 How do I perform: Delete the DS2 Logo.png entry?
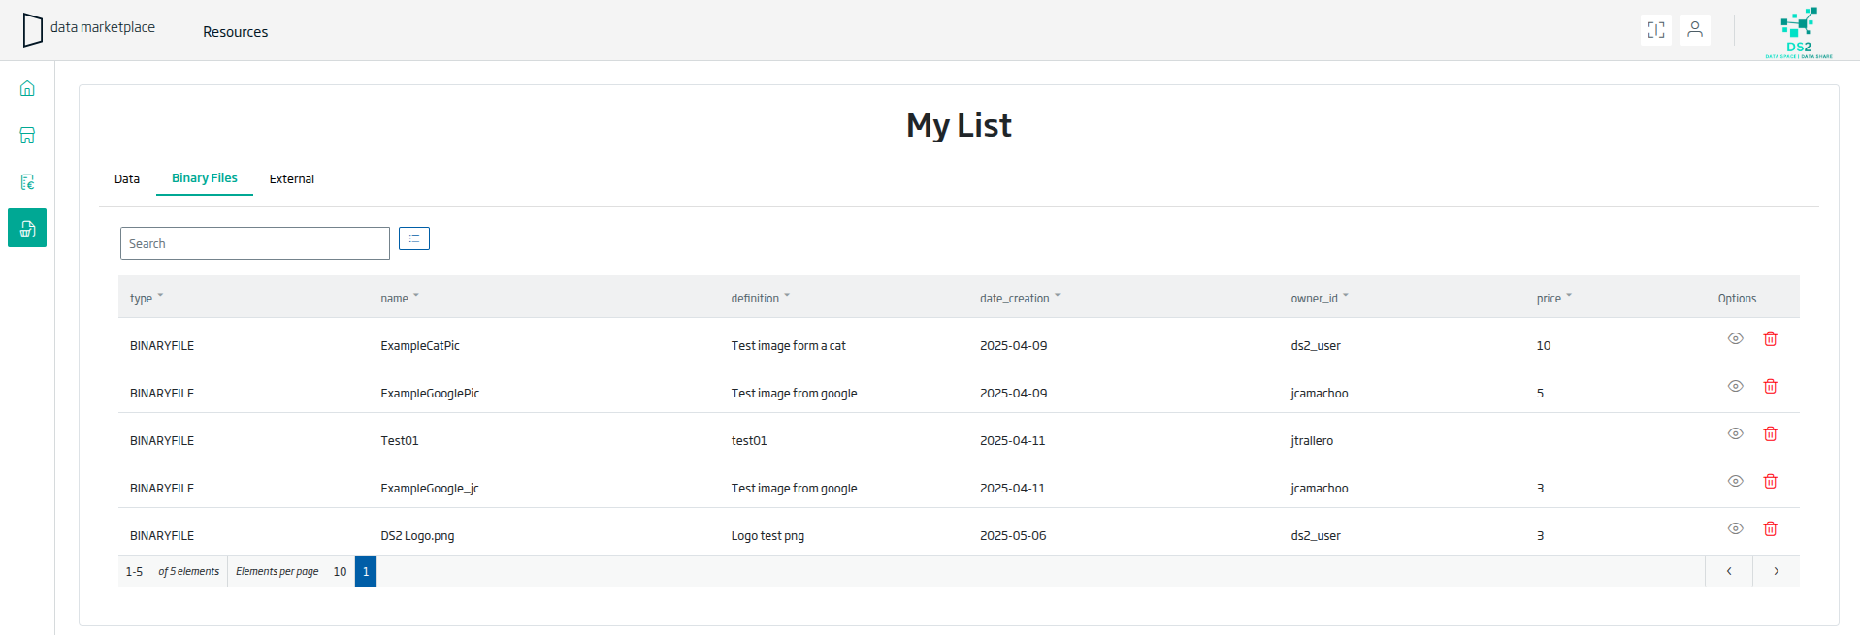pyautogui.click(x=1770, y=528)
